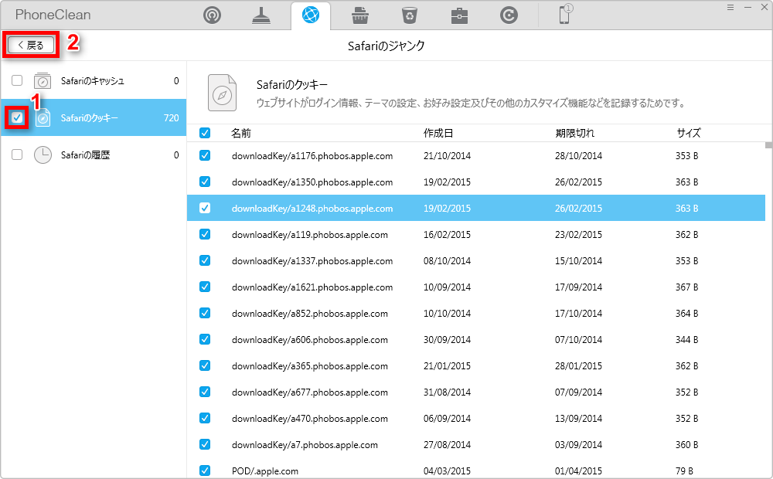Screen dimensions: 773x479
Task: Check the Safariのキャッシュ checkbox
Action: 17,80
